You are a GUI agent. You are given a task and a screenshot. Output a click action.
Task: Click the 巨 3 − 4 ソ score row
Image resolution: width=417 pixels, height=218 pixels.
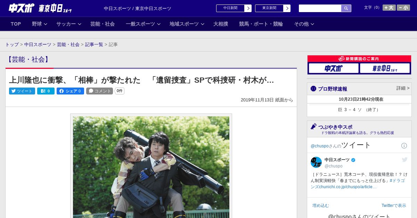click(359, 110)
